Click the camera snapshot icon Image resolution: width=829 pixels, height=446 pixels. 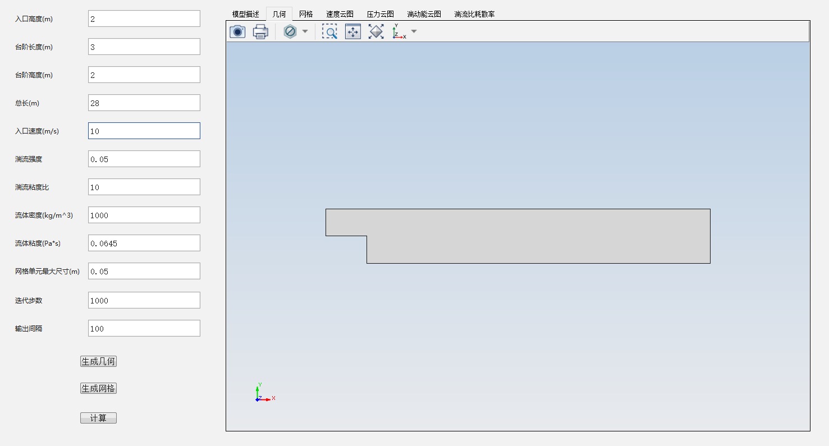tap(237, 32)
